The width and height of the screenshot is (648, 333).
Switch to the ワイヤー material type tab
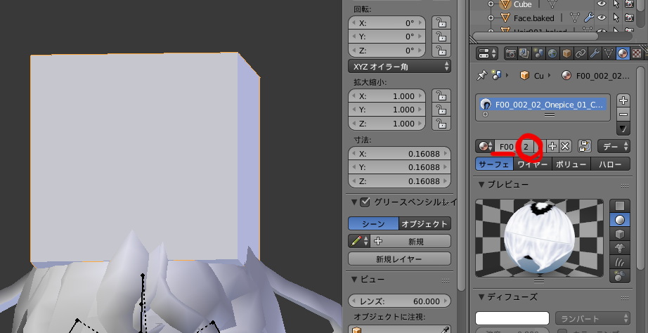(532, 164)
